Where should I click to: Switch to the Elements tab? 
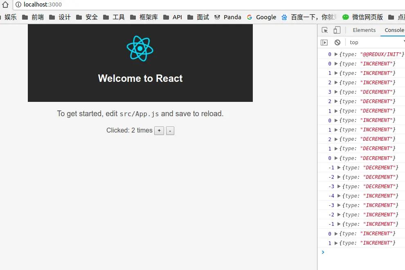coord(364,30)
